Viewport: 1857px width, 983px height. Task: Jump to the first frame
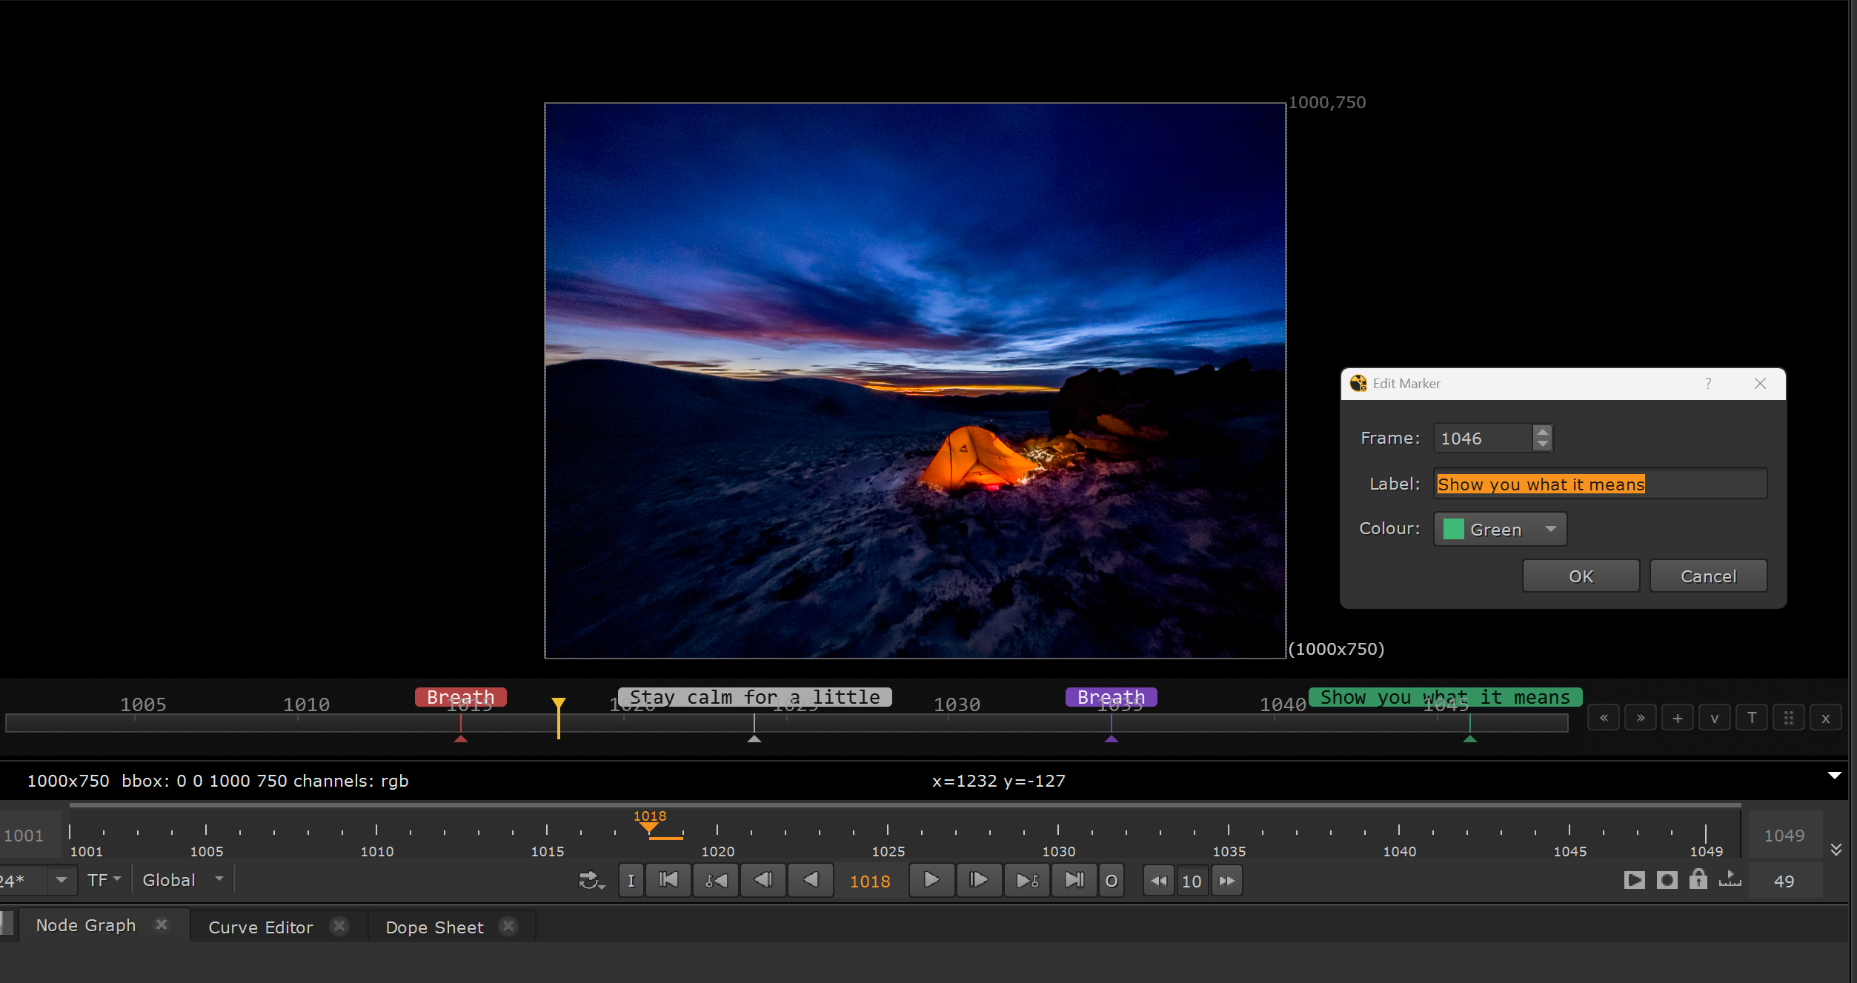(668, 880)
